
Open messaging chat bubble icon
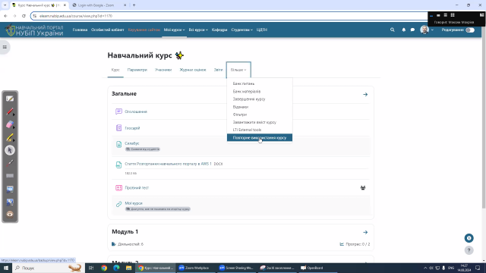coord(412,30)
